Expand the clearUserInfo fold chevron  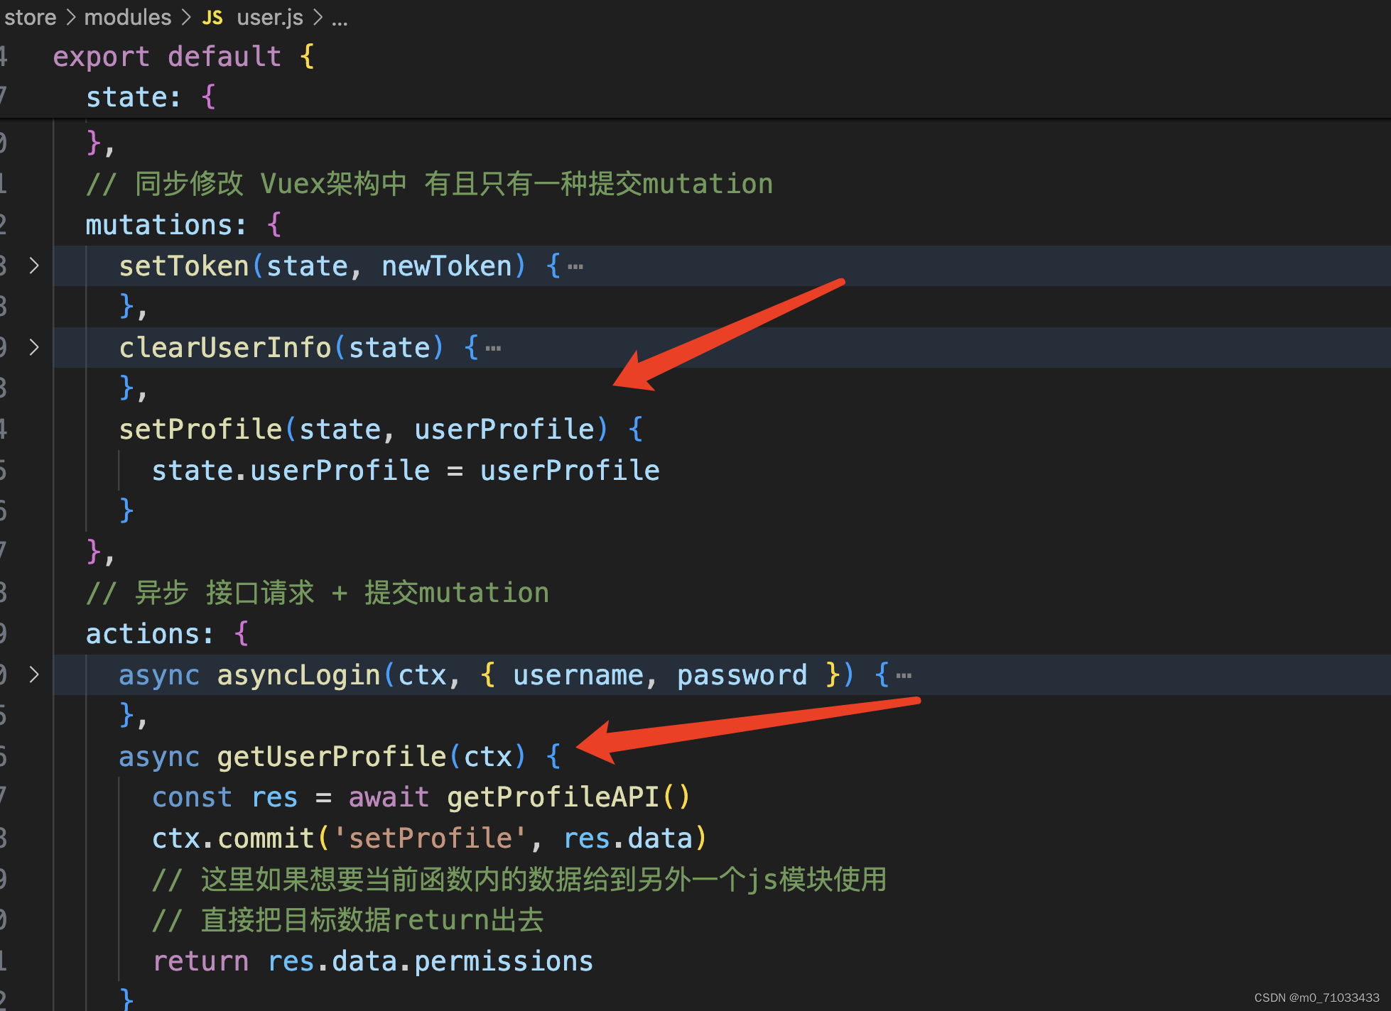(33, 347)
